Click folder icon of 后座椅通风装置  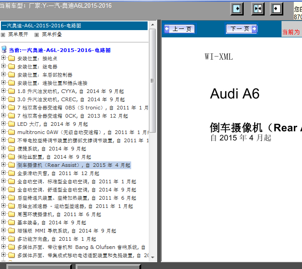point(11,198)
